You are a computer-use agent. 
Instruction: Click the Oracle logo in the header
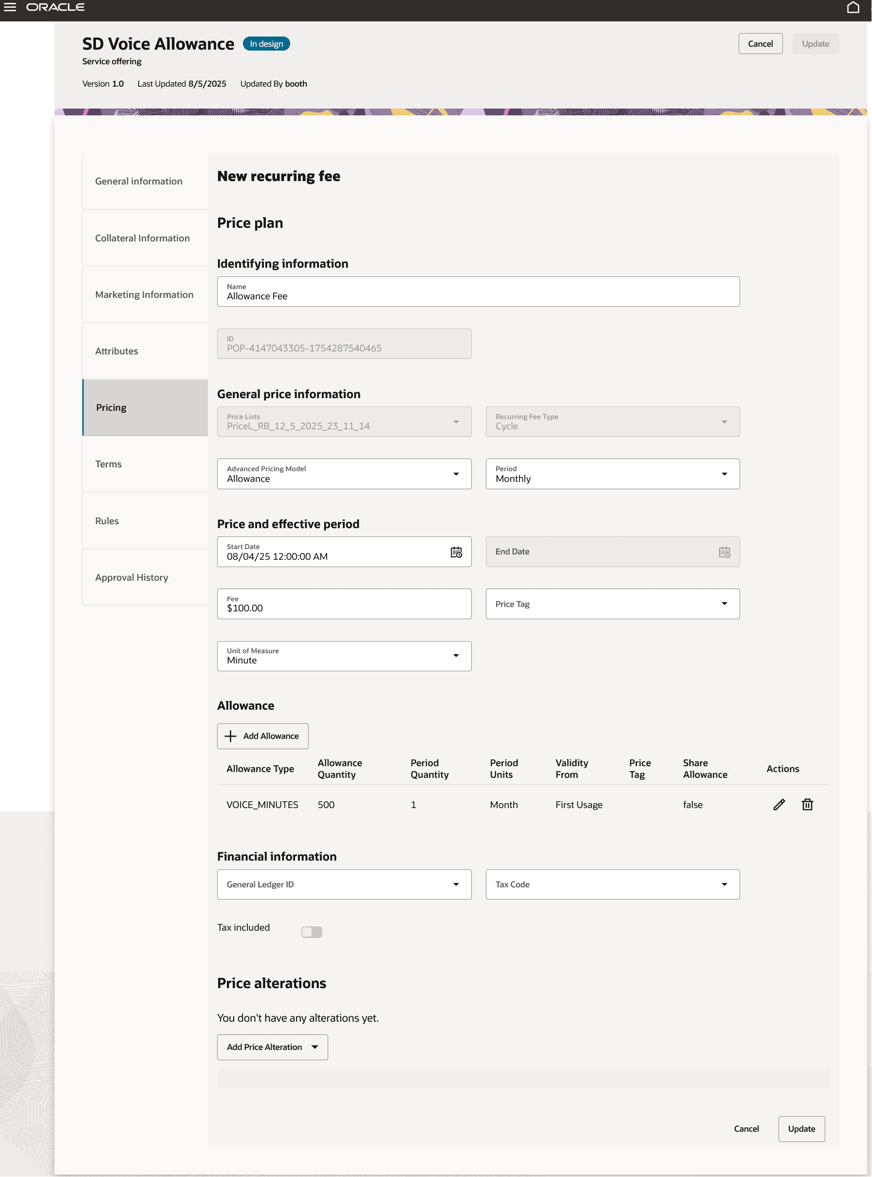coord(56,7)
